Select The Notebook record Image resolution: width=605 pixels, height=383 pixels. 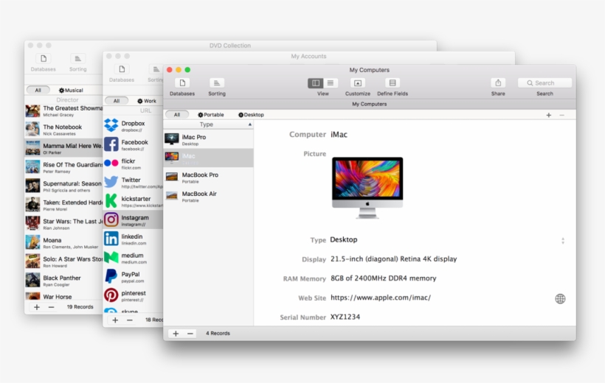(63, 130)
